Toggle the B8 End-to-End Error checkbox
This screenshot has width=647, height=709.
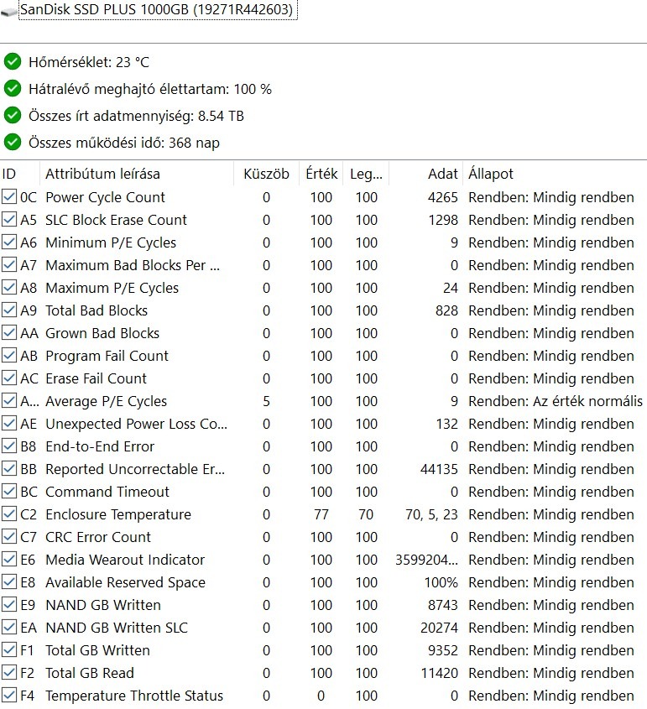pyautogui.click(x=9, y=446)
